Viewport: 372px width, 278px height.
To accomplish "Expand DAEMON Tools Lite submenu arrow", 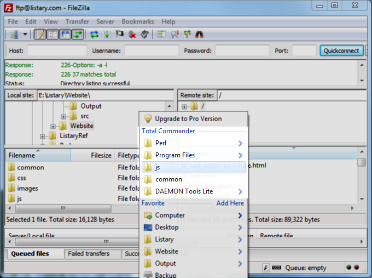I will pos(240,191).
